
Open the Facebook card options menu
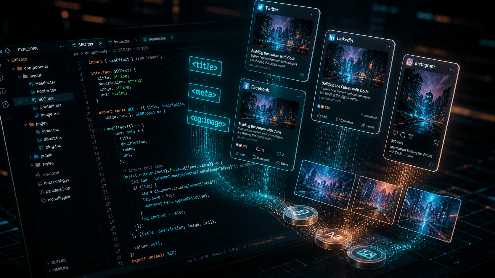[x=299, y=96]
